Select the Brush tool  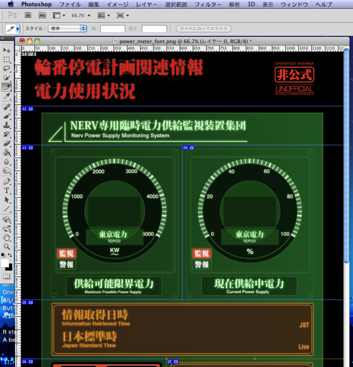coord(6,116)
